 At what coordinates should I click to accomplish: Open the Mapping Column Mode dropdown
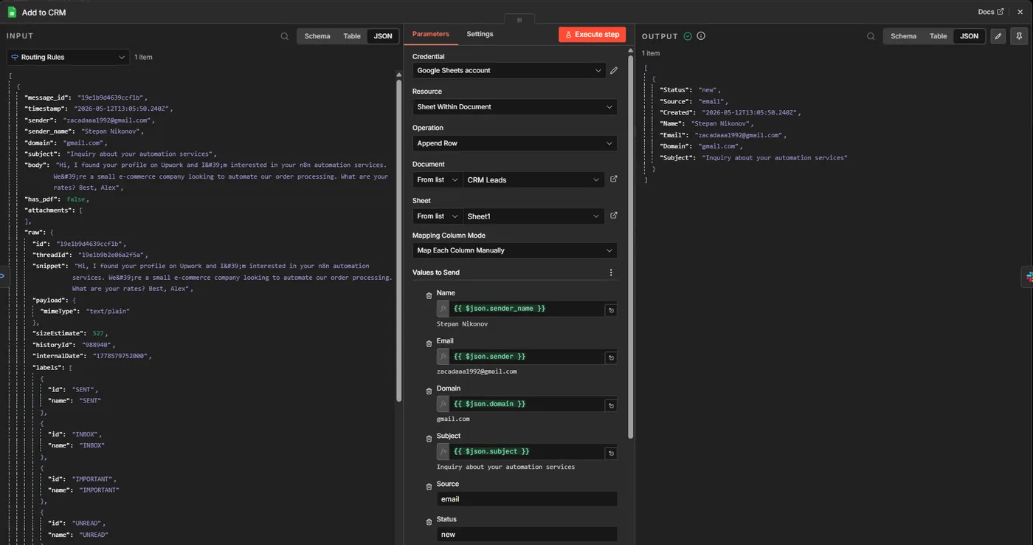[x=515, y=250]
